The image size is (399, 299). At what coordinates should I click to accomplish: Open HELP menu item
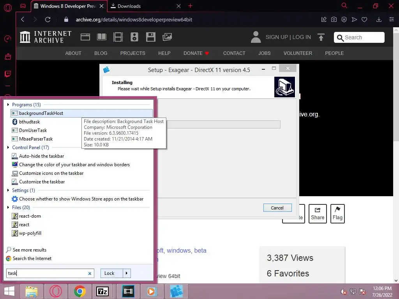(x=164, y=53)
